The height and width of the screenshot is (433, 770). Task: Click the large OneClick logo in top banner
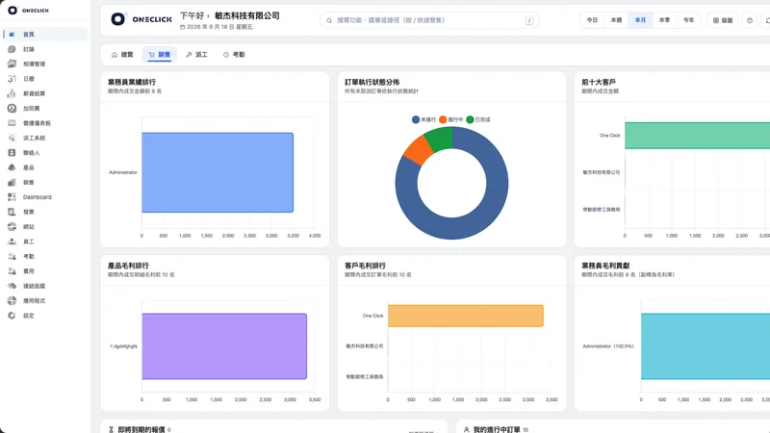tap(141, 19)
